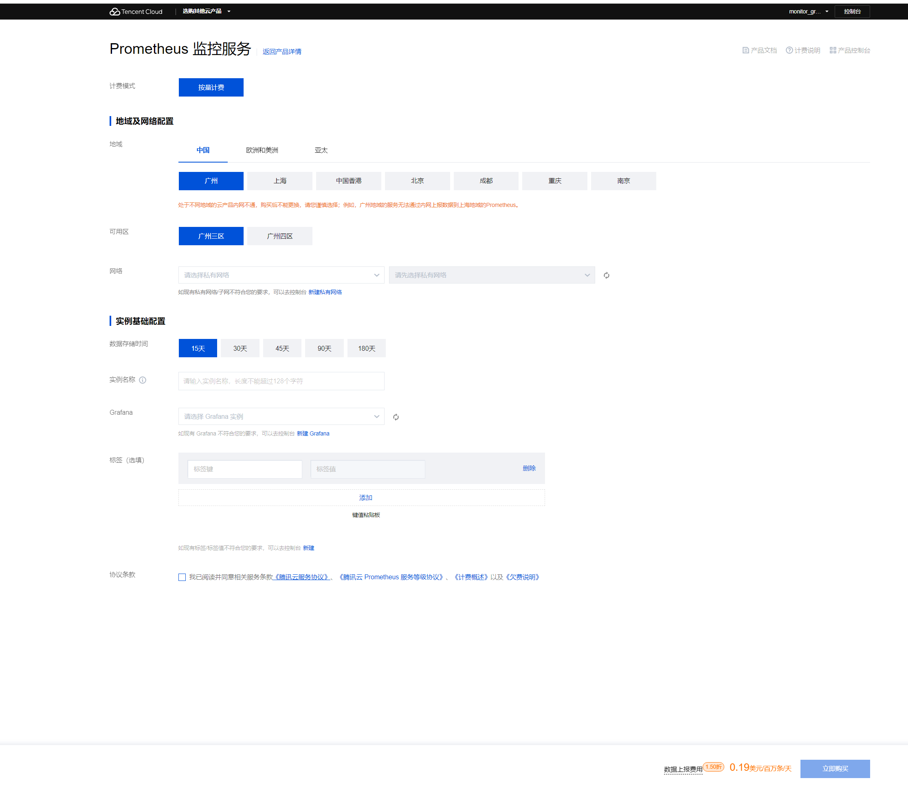This screenshot has width=908, height=785.
Task: Click the Tencent Cloud logo
Action: coord(136,11)
